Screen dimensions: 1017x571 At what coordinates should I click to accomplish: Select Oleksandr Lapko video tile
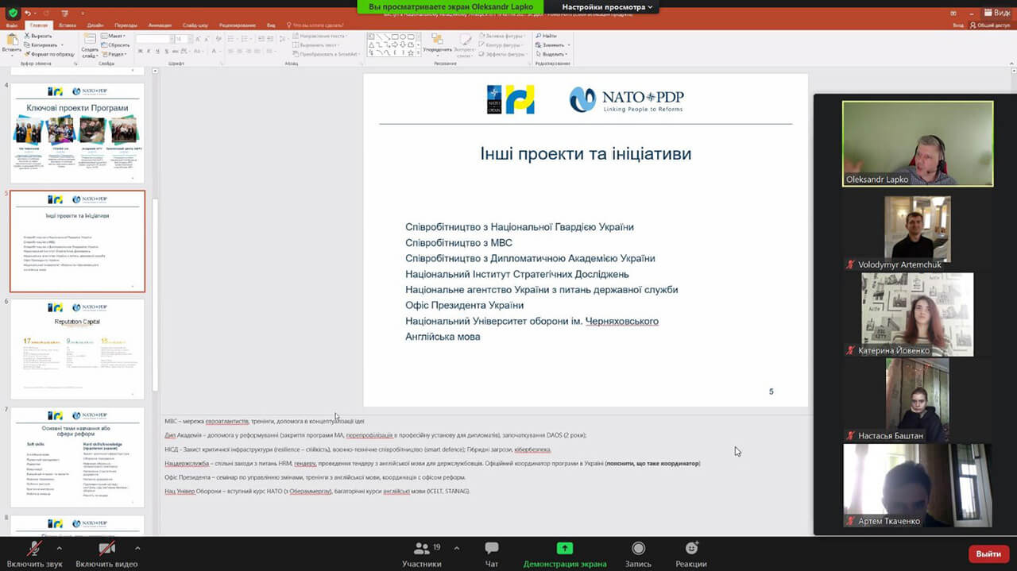918,144
